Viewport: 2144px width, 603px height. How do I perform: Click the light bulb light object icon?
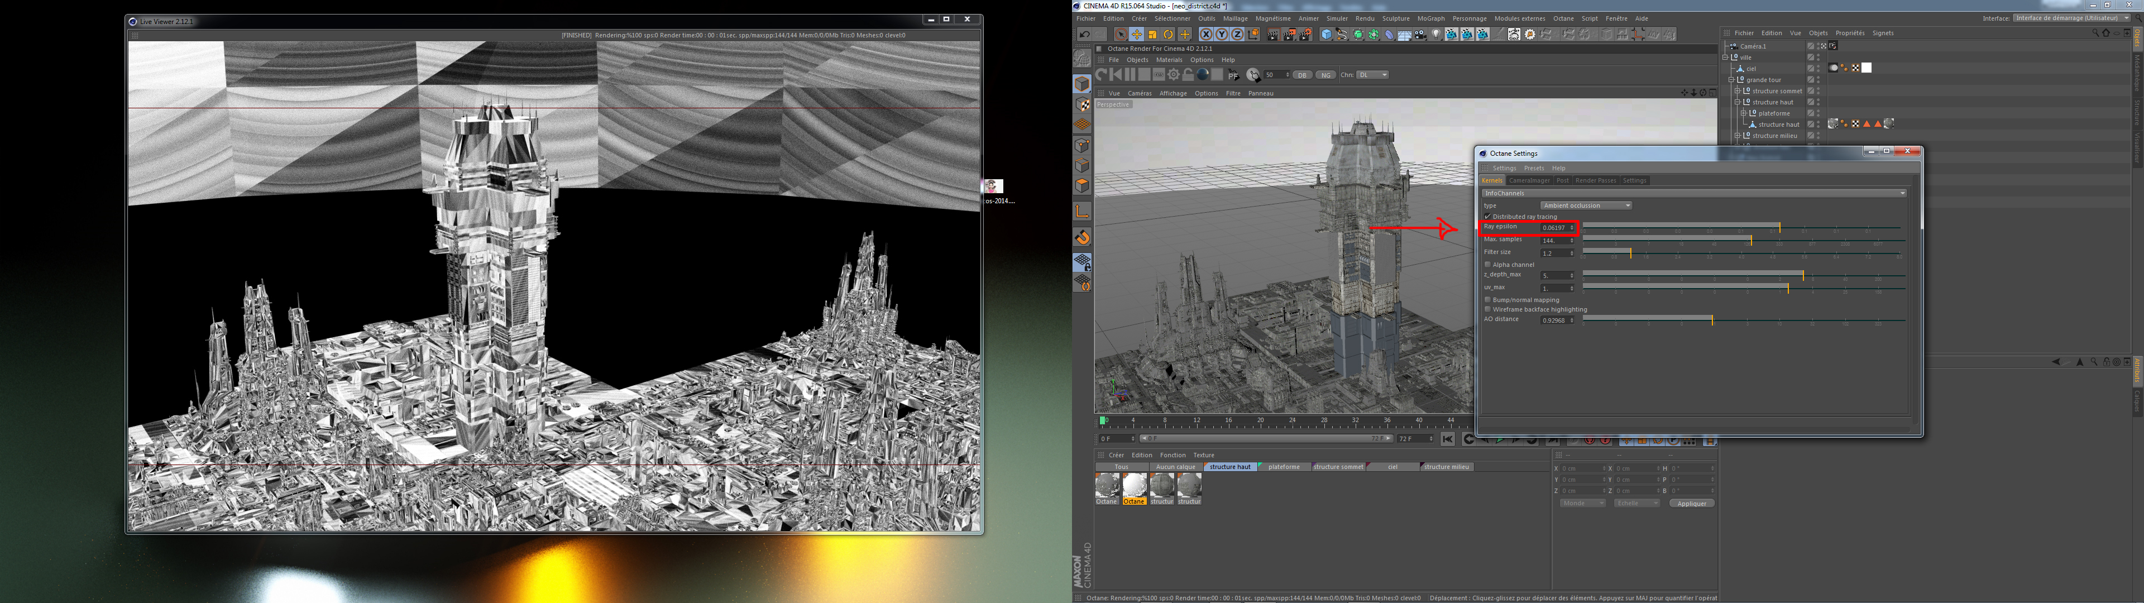1437,34
